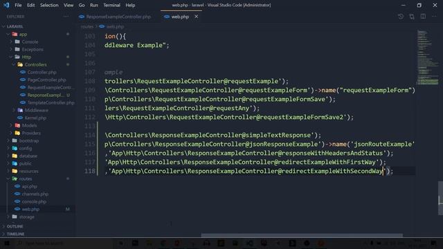Click "requestExampleForm" name string on line 109
The width and height of the screenshot is (443, 249).
click(375, 90)
